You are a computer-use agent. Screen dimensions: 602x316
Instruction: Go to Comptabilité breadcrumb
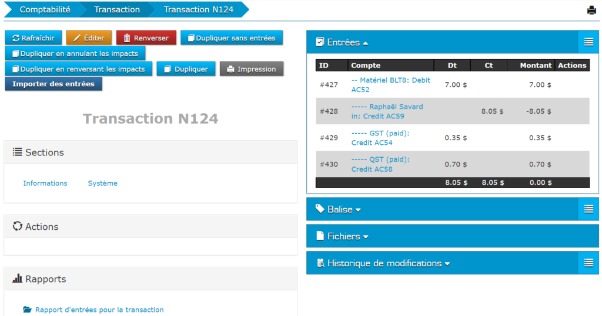45,10
